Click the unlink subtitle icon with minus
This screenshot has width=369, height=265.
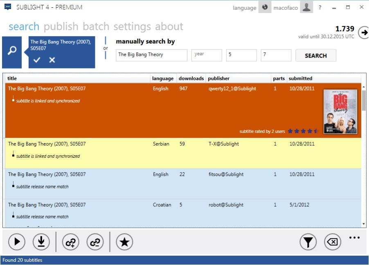(x=95, y=242)
